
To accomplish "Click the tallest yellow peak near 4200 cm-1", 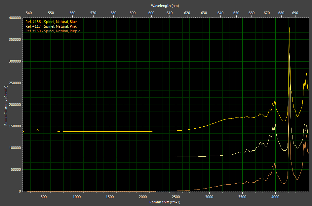I will (x=289, y=28).
